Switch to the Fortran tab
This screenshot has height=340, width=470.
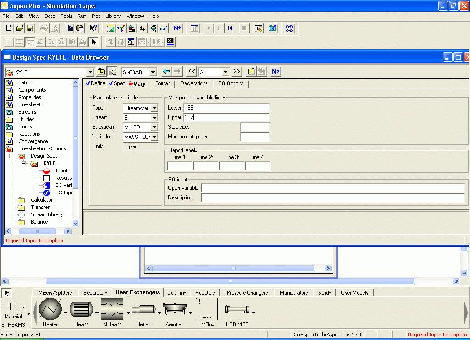click(x=163, y=83)
